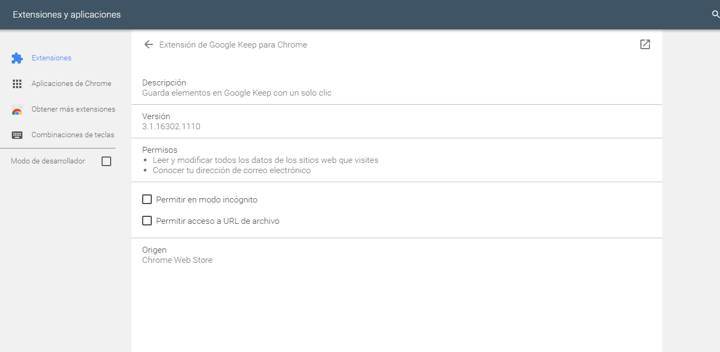
Task: Check Permitir acceso a URL de archivo
Action: [x=147, y=221]
